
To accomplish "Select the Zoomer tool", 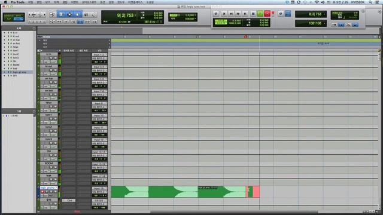I will tap(52, 14).
